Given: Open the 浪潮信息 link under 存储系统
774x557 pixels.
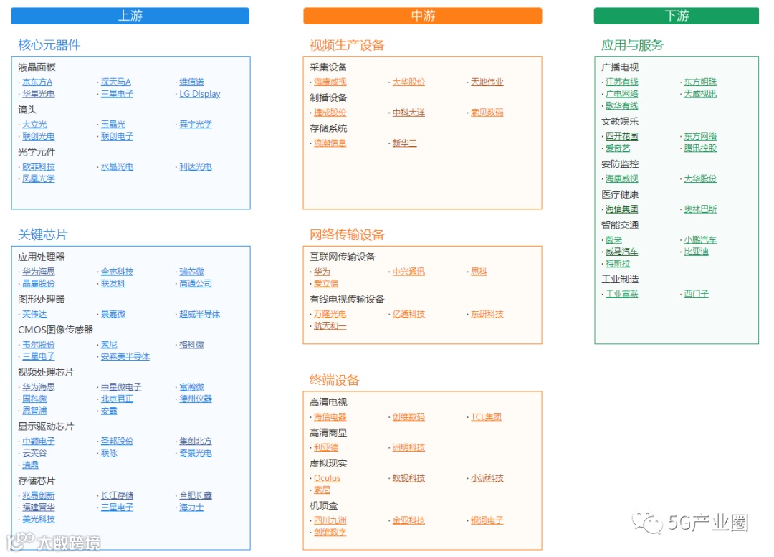Looking at the screenshot, I should point(330,143).
